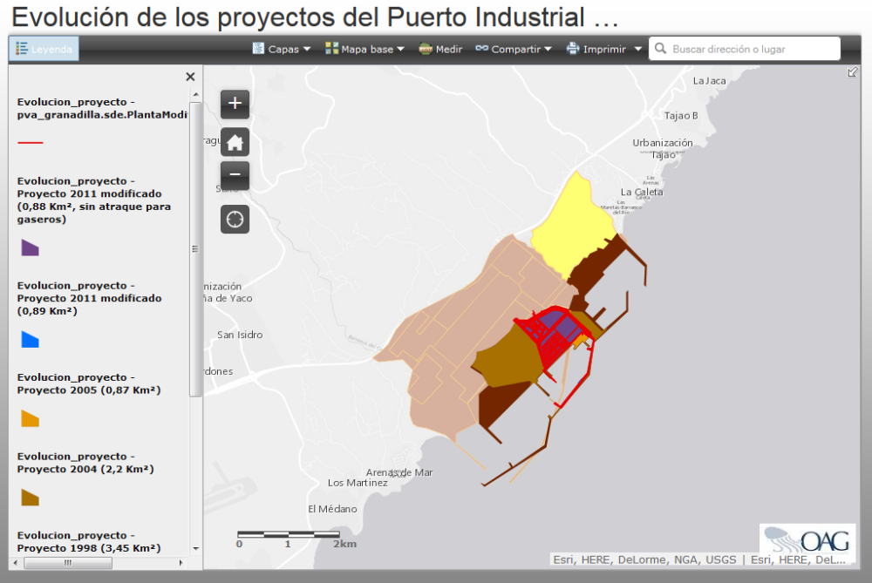Activate the Medir measure tool
This screenshot has width=872, height=583.
(x=440, y=49)
